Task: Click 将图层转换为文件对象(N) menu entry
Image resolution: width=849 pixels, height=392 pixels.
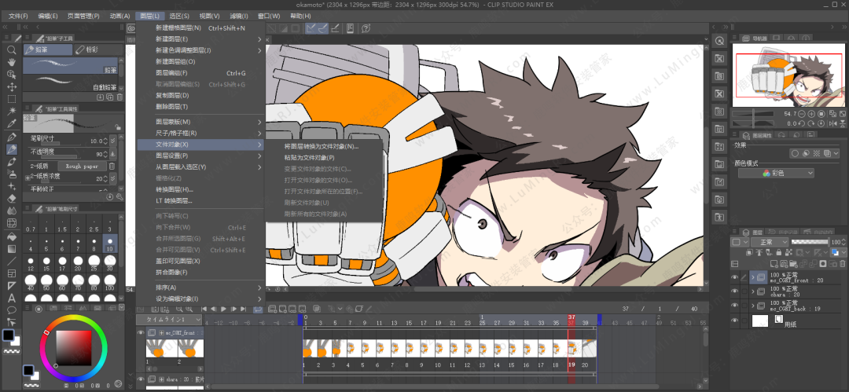Action: coord(321,146)
